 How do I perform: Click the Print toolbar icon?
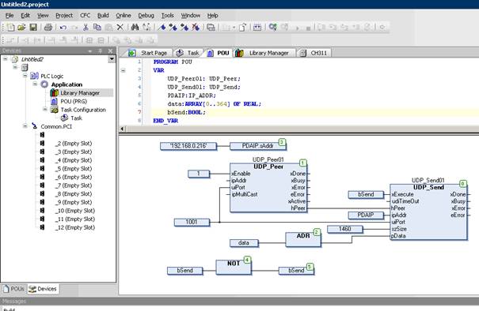(x=48, y=28)
